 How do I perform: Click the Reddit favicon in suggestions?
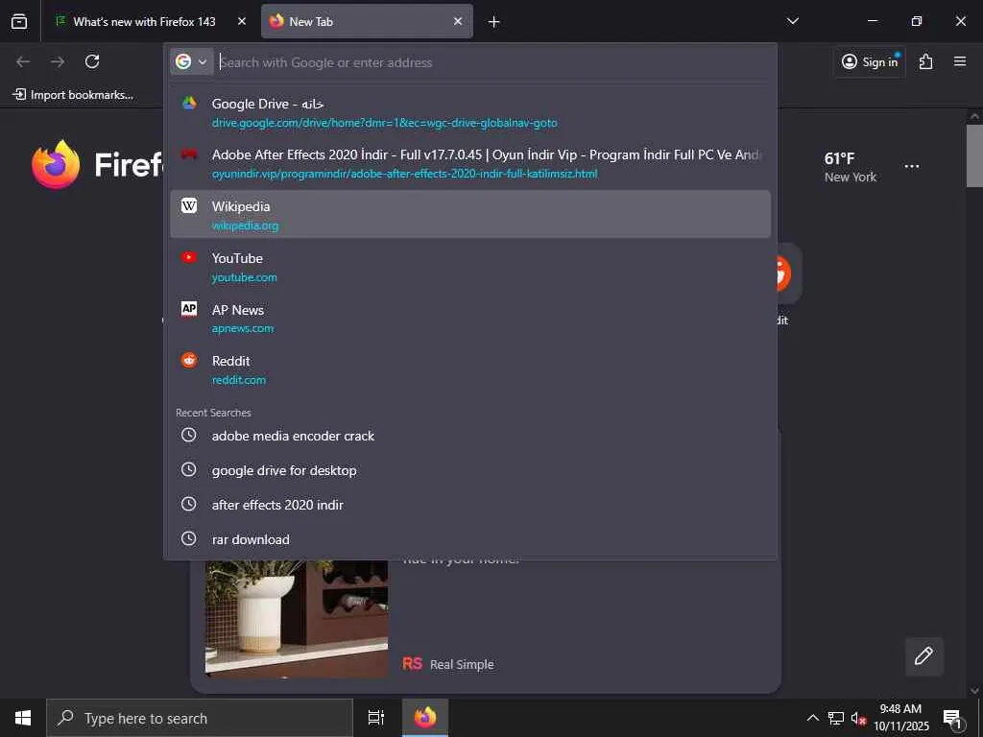tap(189, 360)
